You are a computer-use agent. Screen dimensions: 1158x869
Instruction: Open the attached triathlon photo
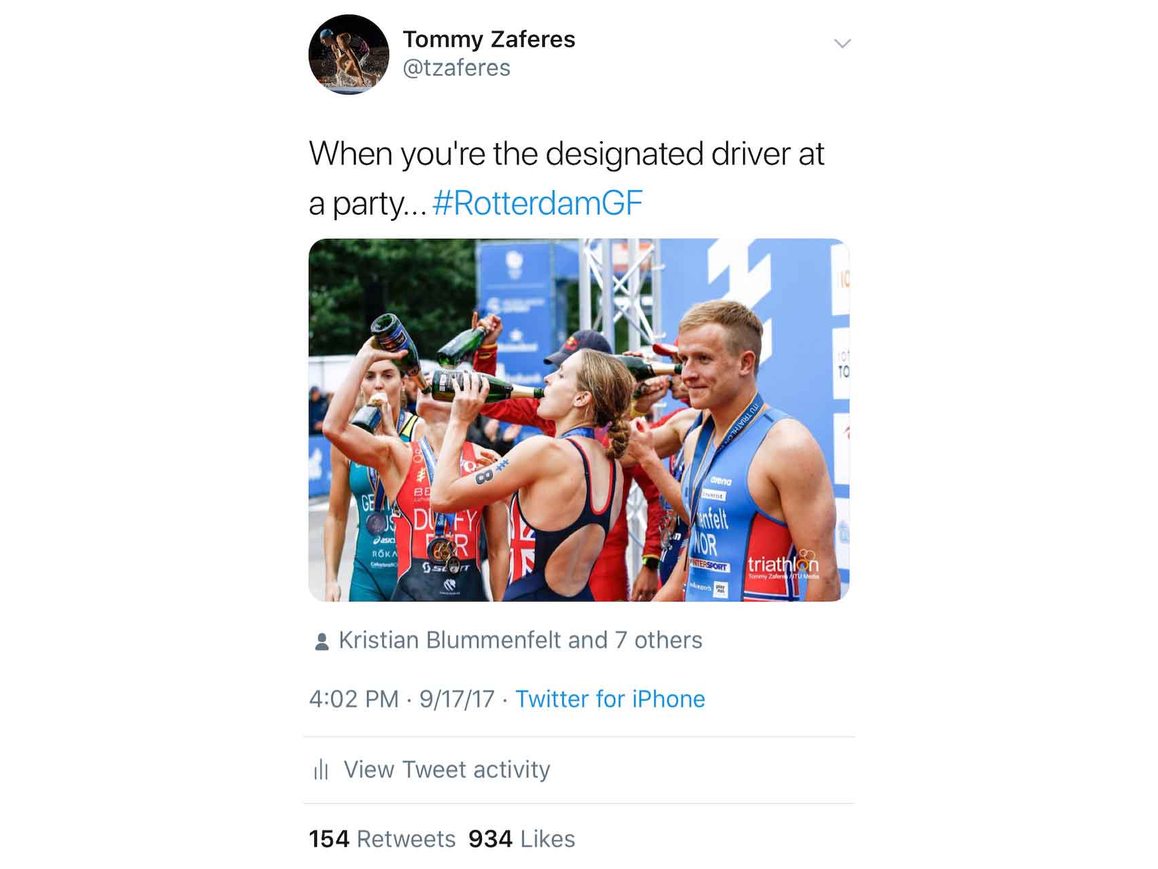578,420
